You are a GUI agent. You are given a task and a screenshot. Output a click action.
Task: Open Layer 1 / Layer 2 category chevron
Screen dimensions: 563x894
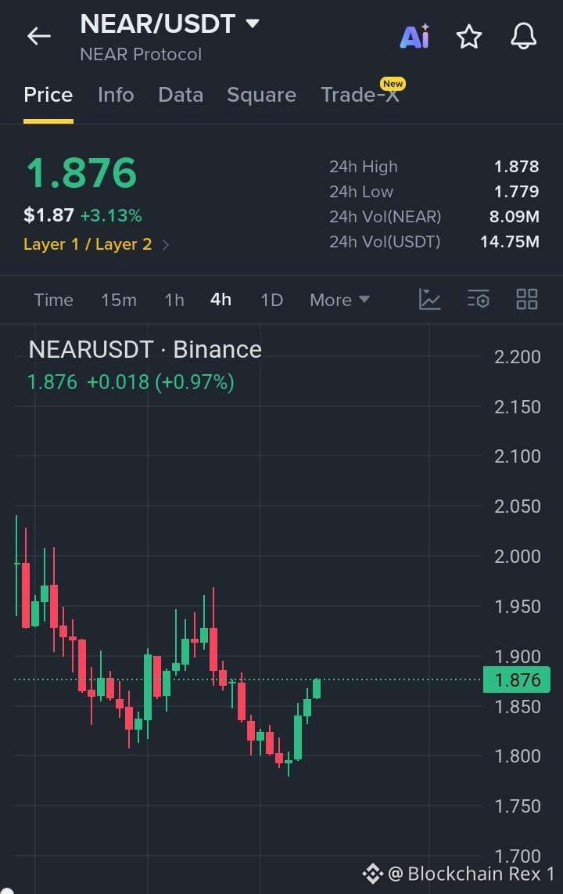coord(166,244)
